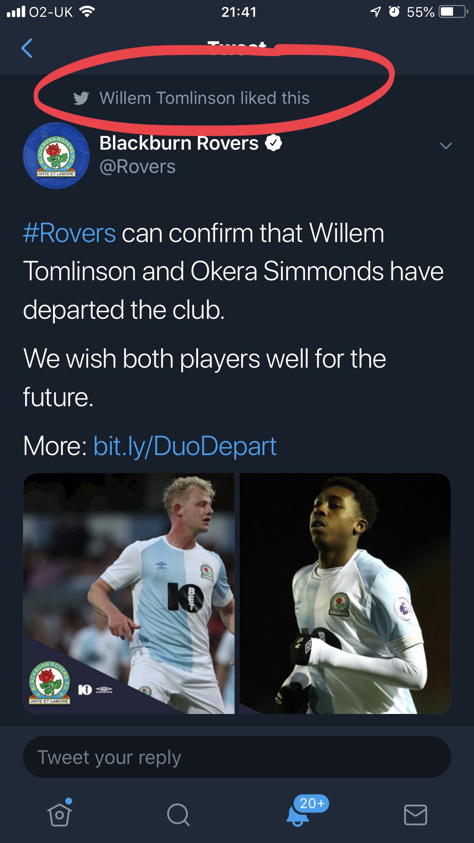This screenshot has width=474, height=843.
Task: Expand the tweet options chevron
Action: pyautogui.click(x=446, y=145)
